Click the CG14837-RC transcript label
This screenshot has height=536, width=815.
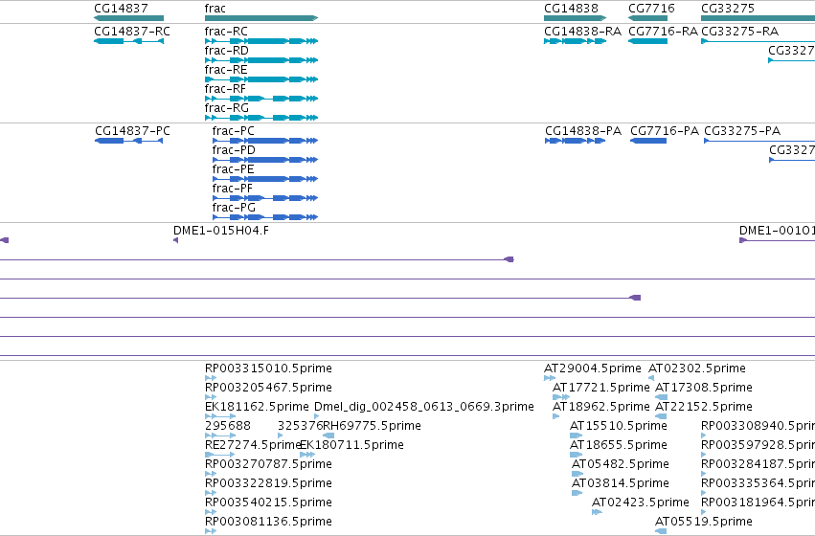pos(132,32)
